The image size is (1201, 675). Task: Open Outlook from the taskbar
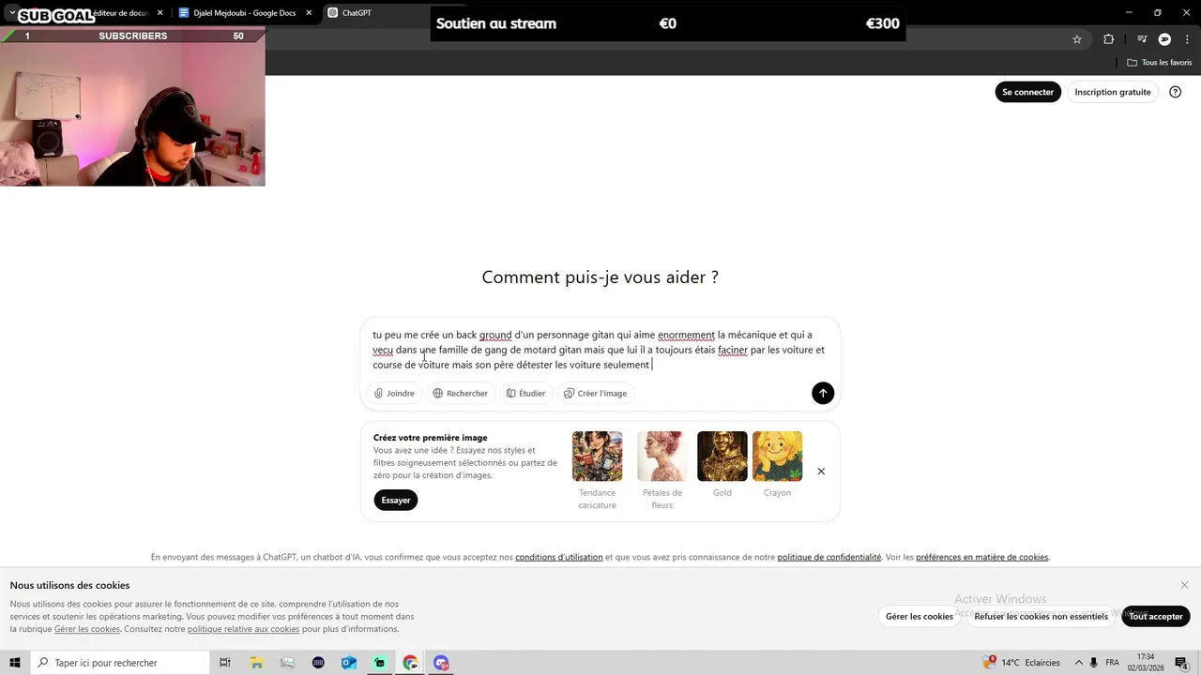point(349,663)
